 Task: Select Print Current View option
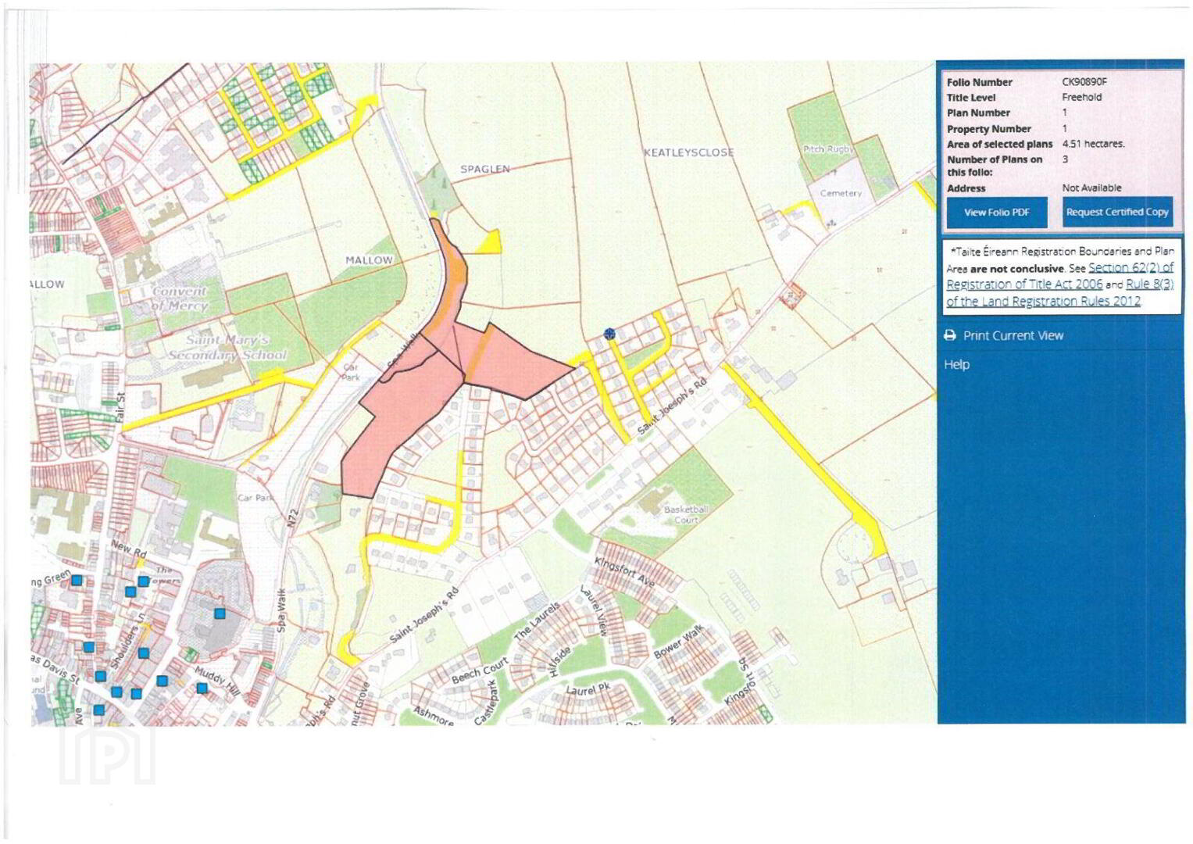tap(1013, 335)
